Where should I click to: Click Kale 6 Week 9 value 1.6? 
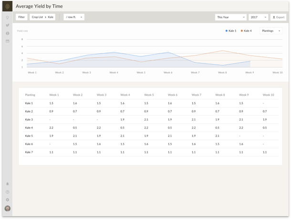(x=241, y=144)
